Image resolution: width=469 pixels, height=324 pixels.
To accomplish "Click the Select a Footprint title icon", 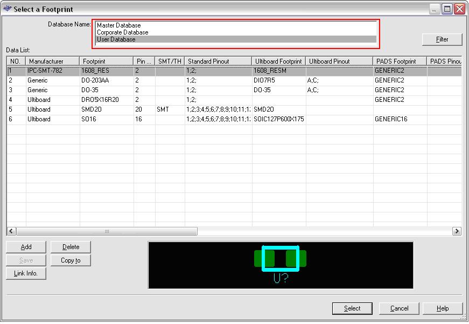I will tap(8, 9).
